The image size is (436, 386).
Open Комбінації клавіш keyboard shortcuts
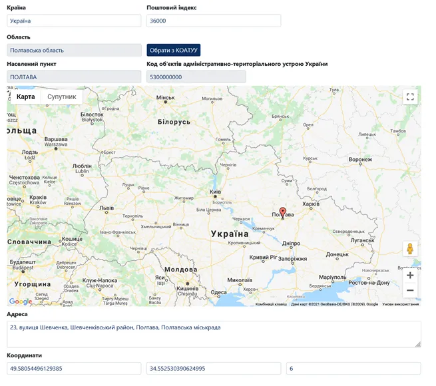pyautogui.click(x=271, y=304)
